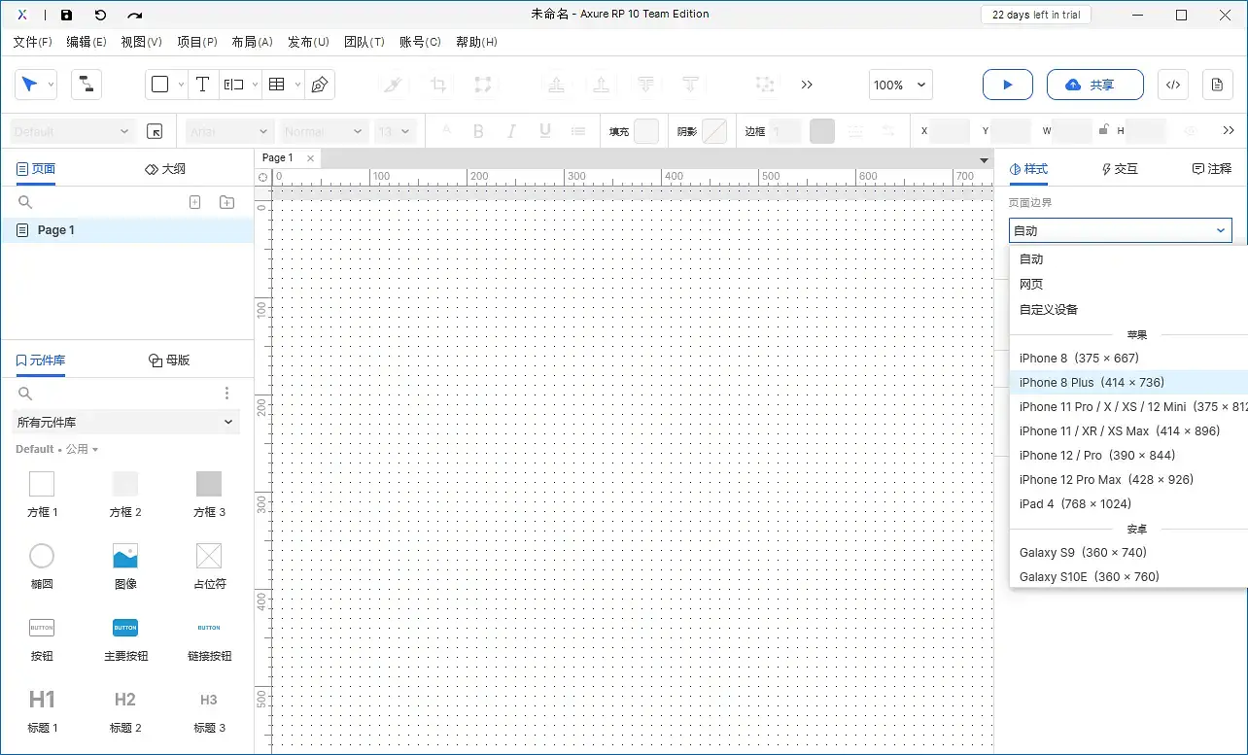Screen dimensions: 1248x755
Task: Open the Table insertion tool
Action: (x=277, y=85)
